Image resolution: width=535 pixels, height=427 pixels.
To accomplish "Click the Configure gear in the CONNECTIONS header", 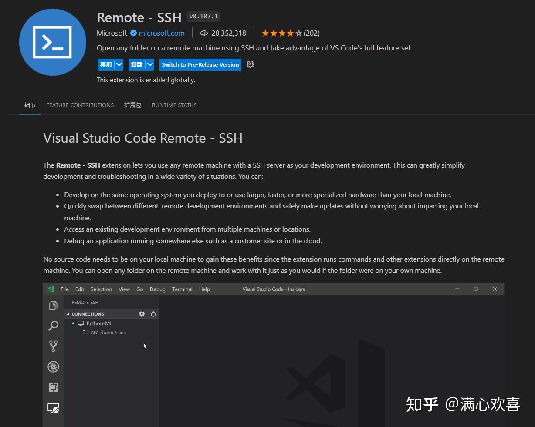I will [x=142, y=313].
